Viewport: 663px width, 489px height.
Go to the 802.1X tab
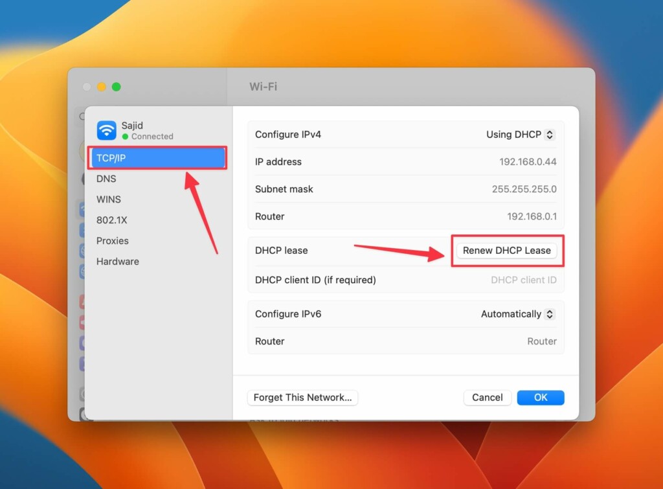[x=111, y=220]
